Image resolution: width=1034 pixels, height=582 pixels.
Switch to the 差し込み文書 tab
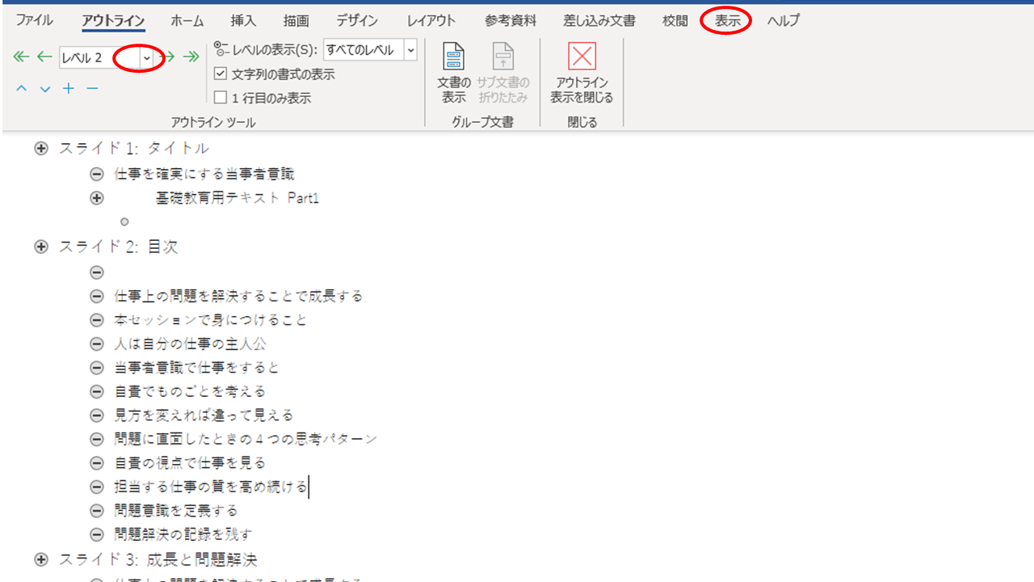(599, 21)
